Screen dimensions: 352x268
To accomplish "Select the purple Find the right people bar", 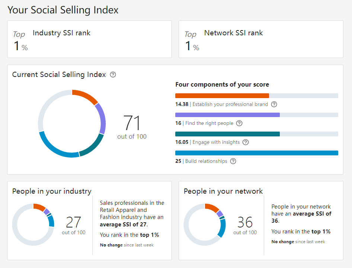I will (x=227, y=115).
